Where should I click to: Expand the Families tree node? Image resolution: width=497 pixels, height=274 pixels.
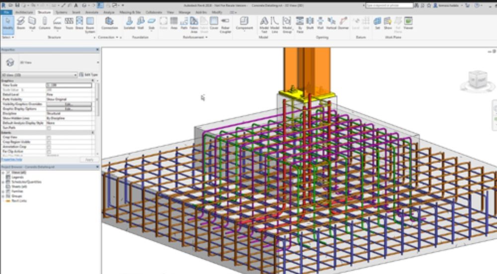(x=3, y=192)
